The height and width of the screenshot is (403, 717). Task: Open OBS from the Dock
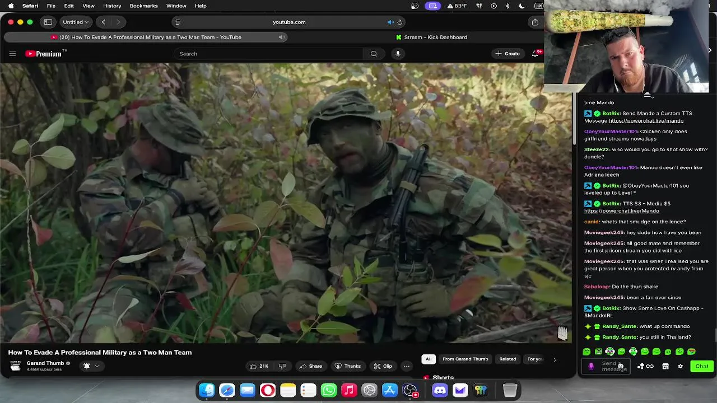click(x=410, y=390)
